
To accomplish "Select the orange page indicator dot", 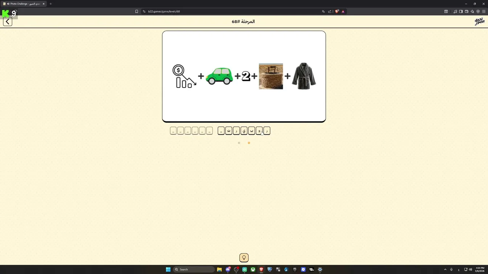I will [x=249, y=143].
